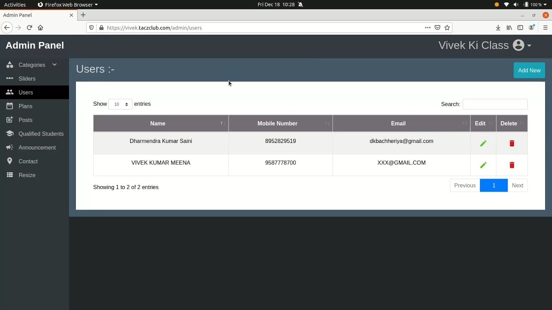Open the Firefox downloads icon
This screenshot has height=310, width=552.
click(498, 28)
